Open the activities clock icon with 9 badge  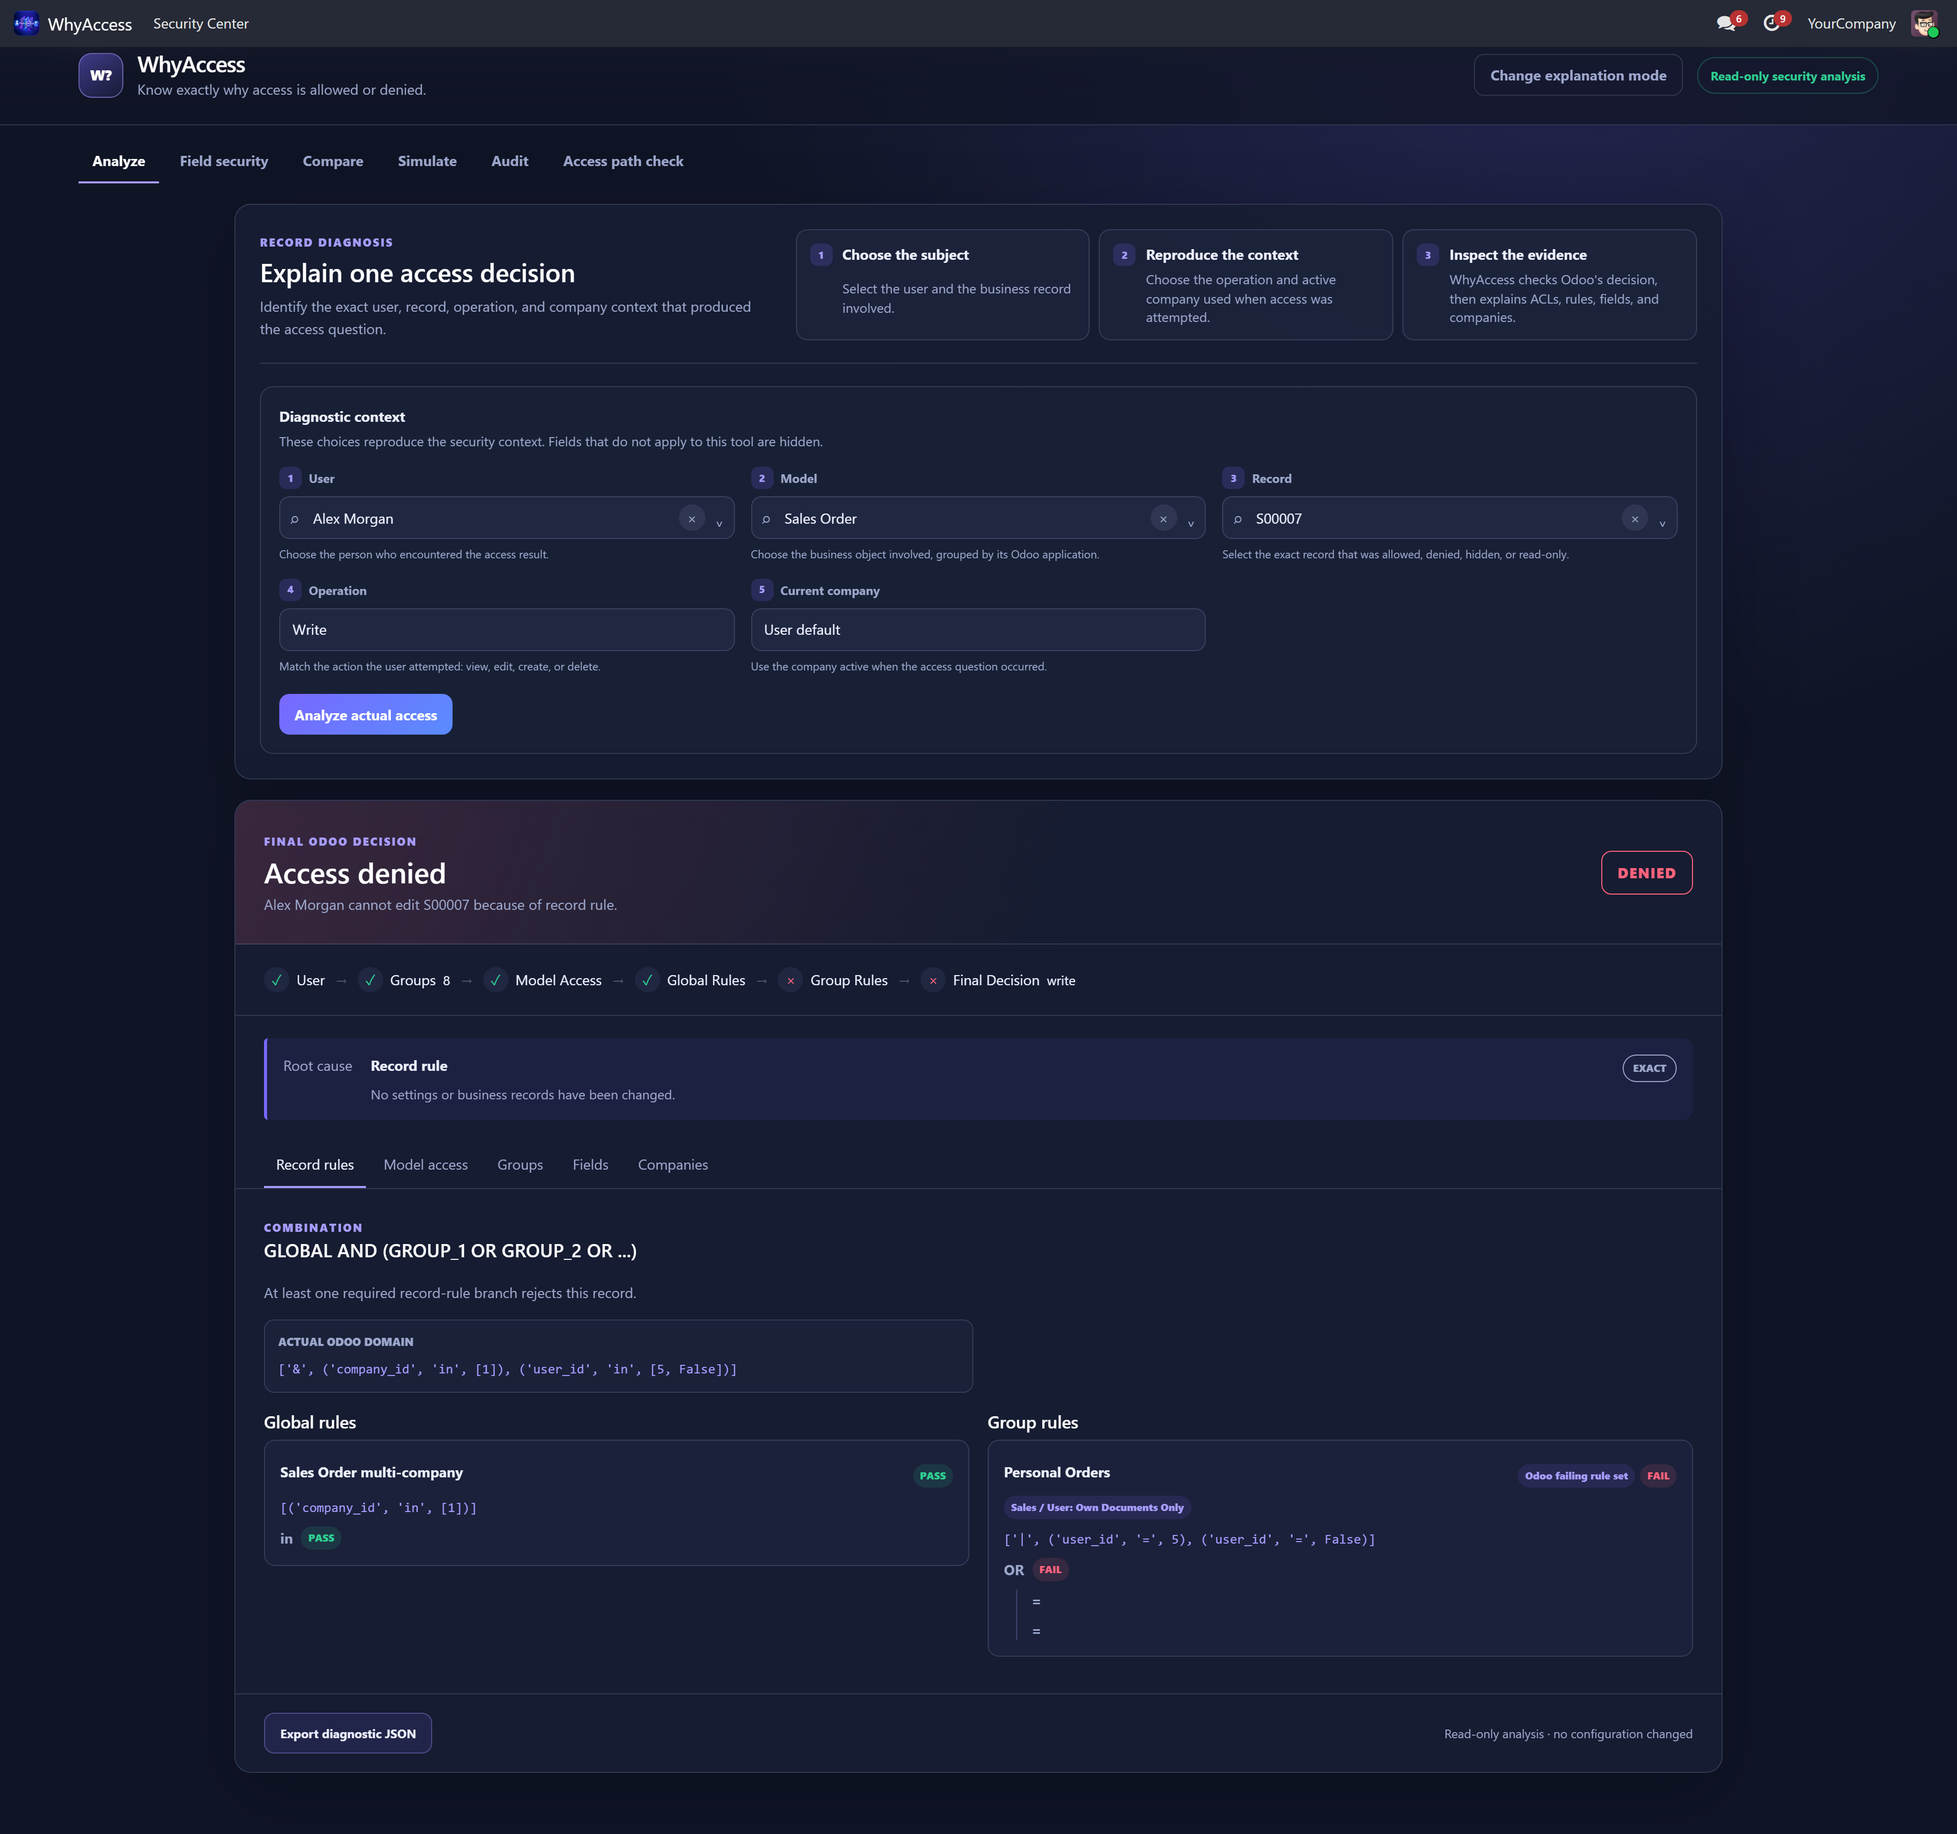point(1773,22)
